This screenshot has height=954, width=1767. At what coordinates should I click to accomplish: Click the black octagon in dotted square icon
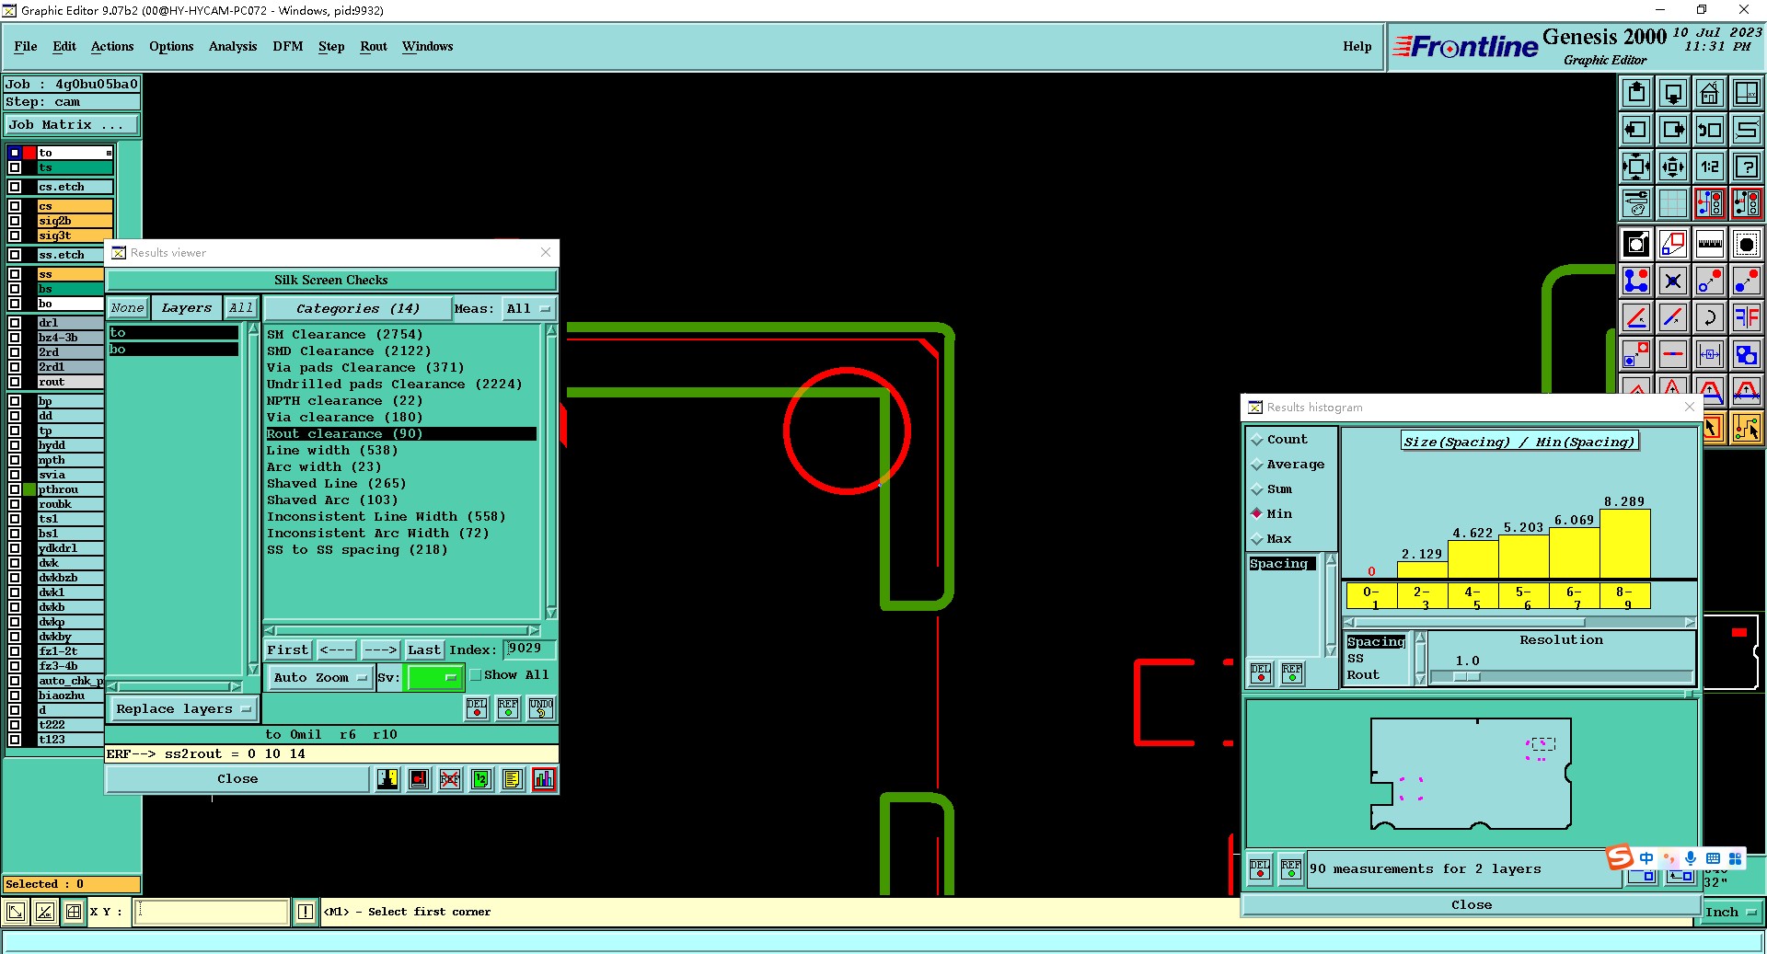[x=1746, y=244]
